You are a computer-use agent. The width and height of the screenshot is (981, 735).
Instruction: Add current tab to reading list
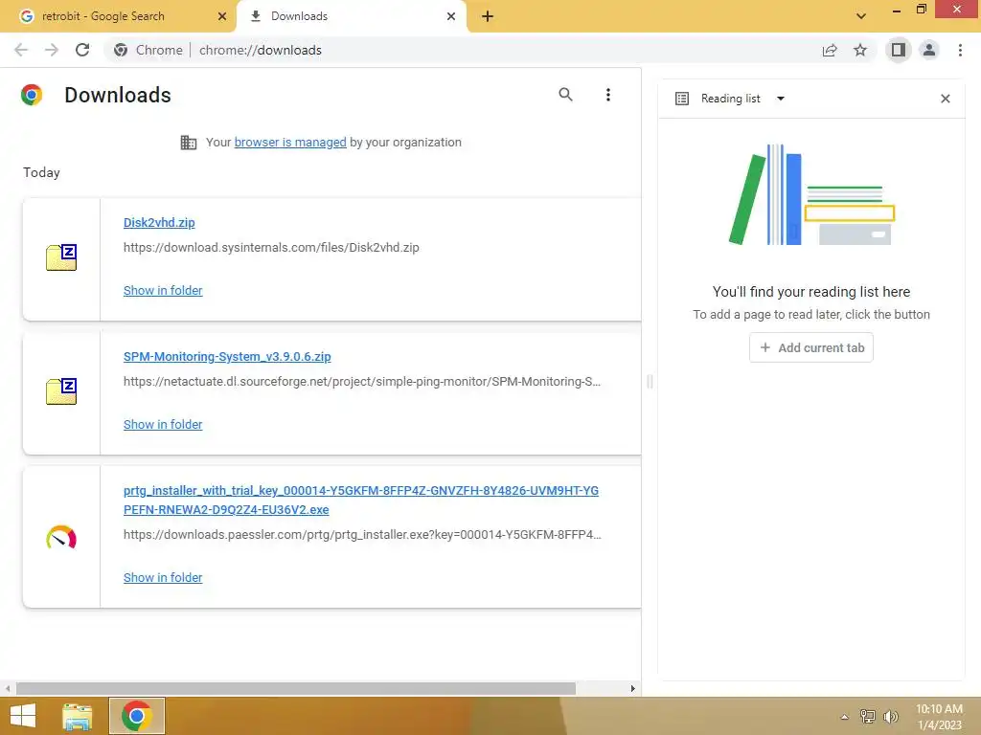(811, 347)
